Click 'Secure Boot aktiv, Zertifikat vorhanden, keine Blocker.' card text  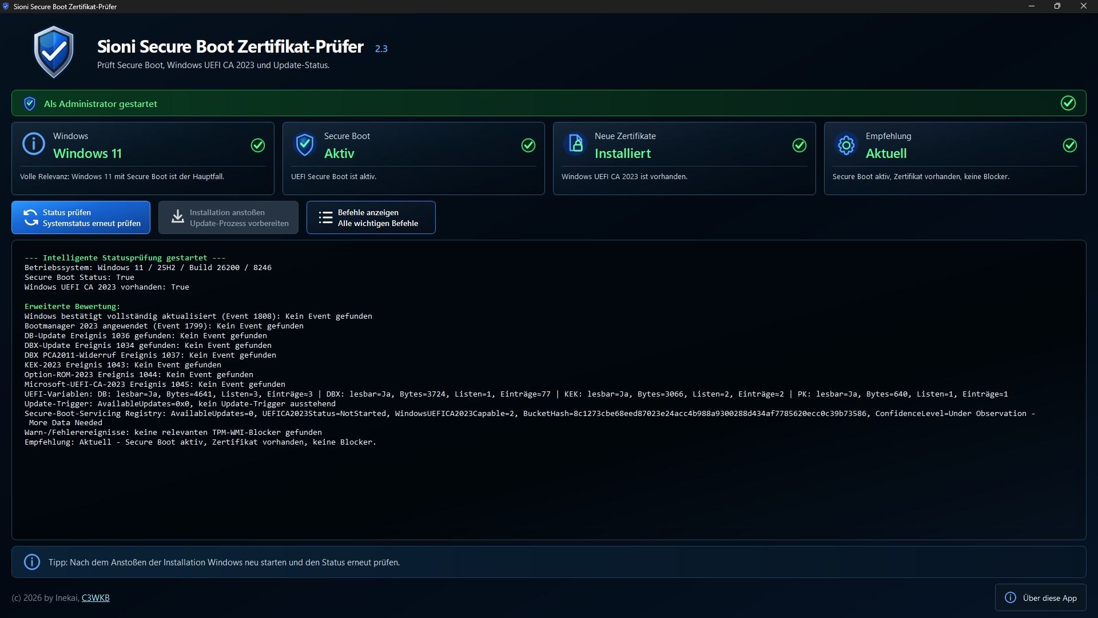(x=921, y=177)
